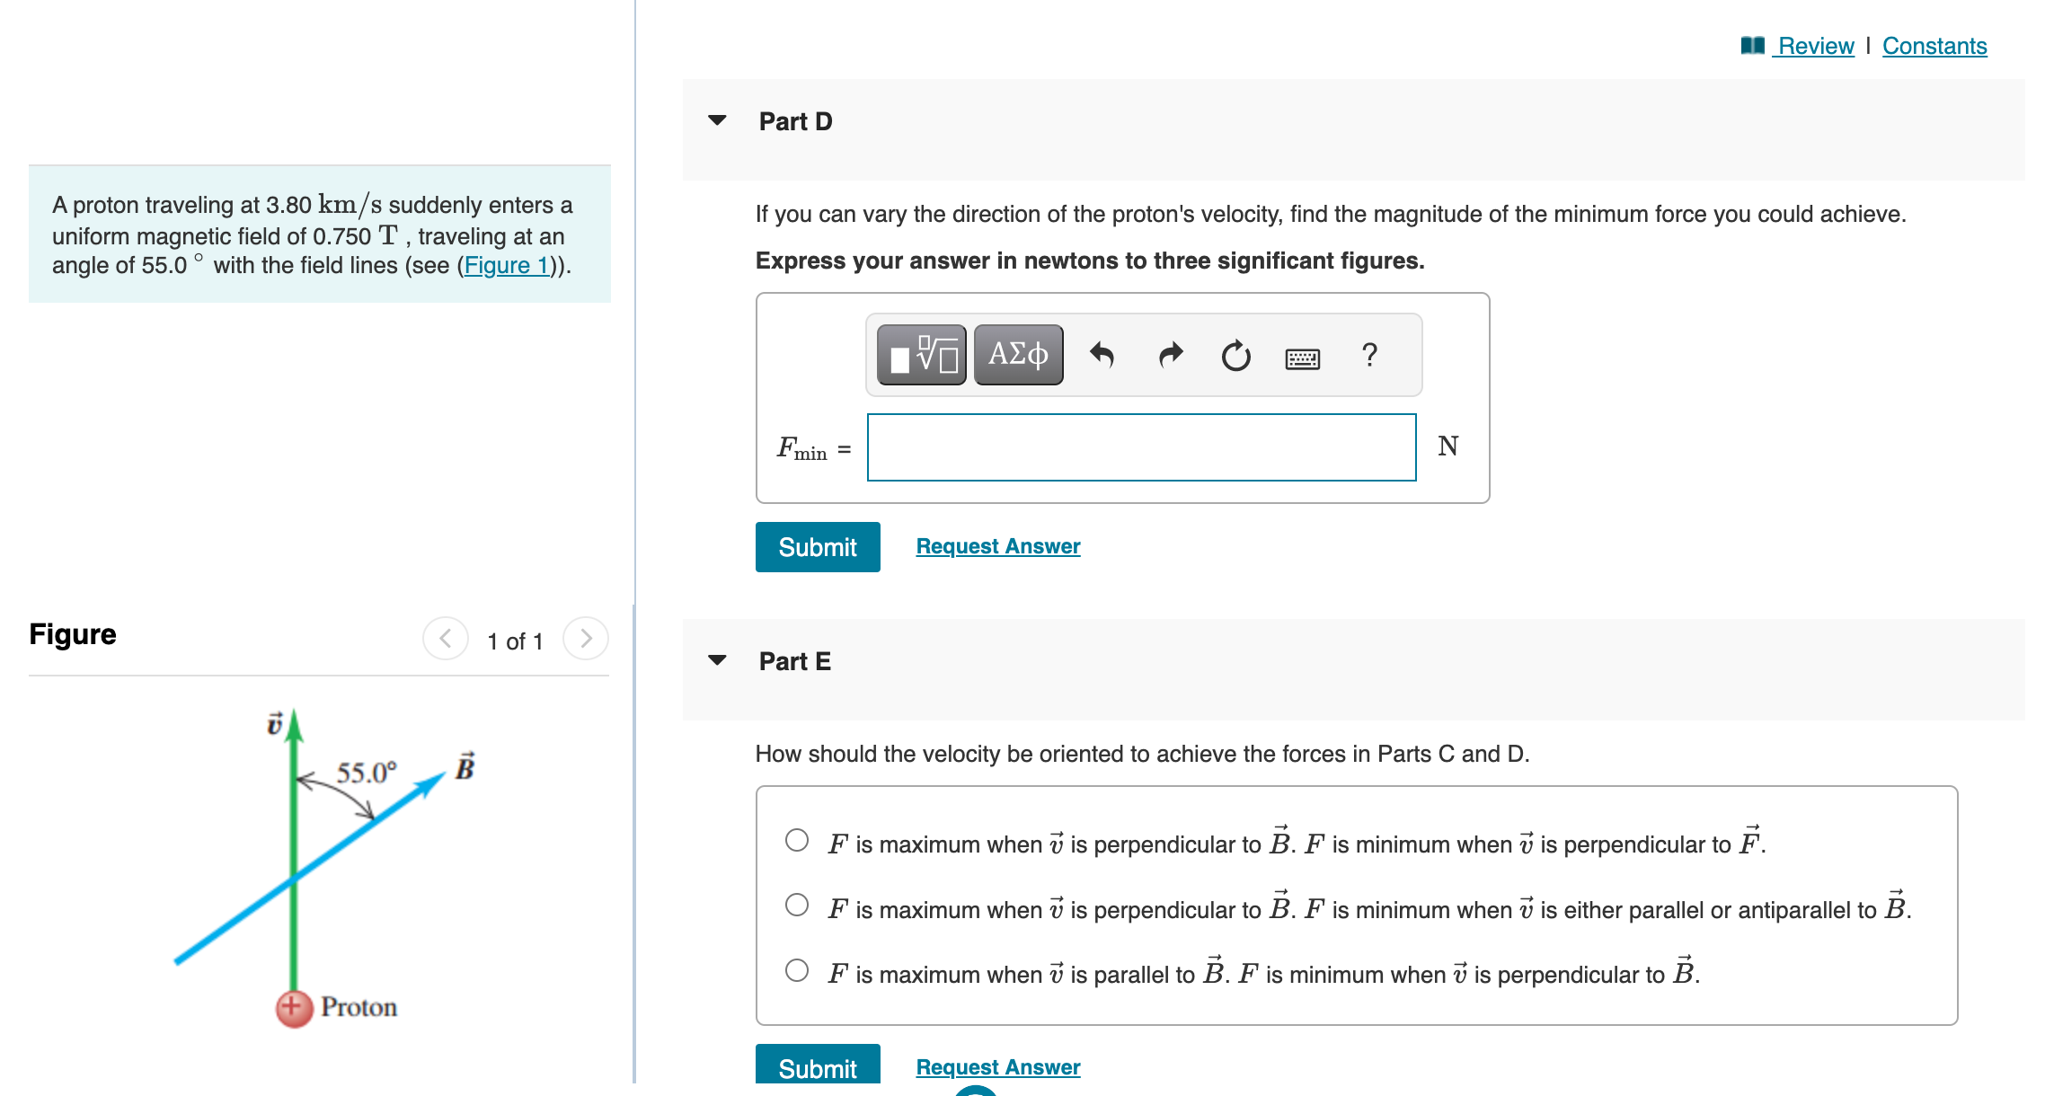The width and height of the screenshot is (2045, 1096).
Task: Open the equation template editor icon
Action: [920, 355]
